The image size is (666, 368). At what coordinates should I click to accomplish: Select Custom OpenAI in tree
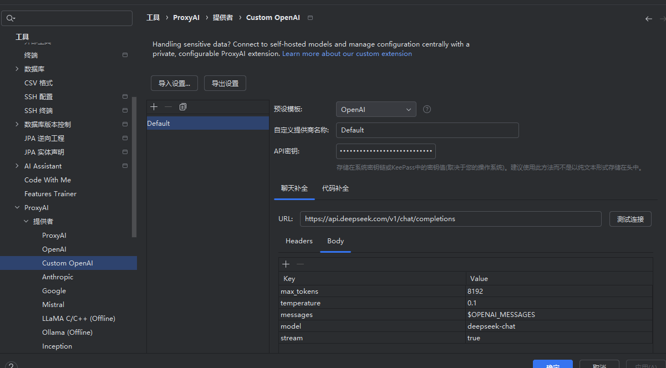tap(68, 263)
